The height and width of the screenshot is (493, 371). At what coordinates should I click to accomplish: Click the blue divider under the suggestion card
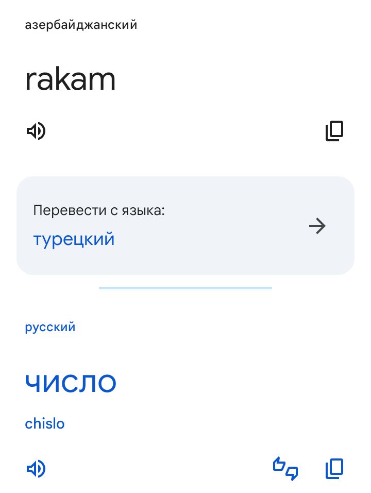click(185, 289)
